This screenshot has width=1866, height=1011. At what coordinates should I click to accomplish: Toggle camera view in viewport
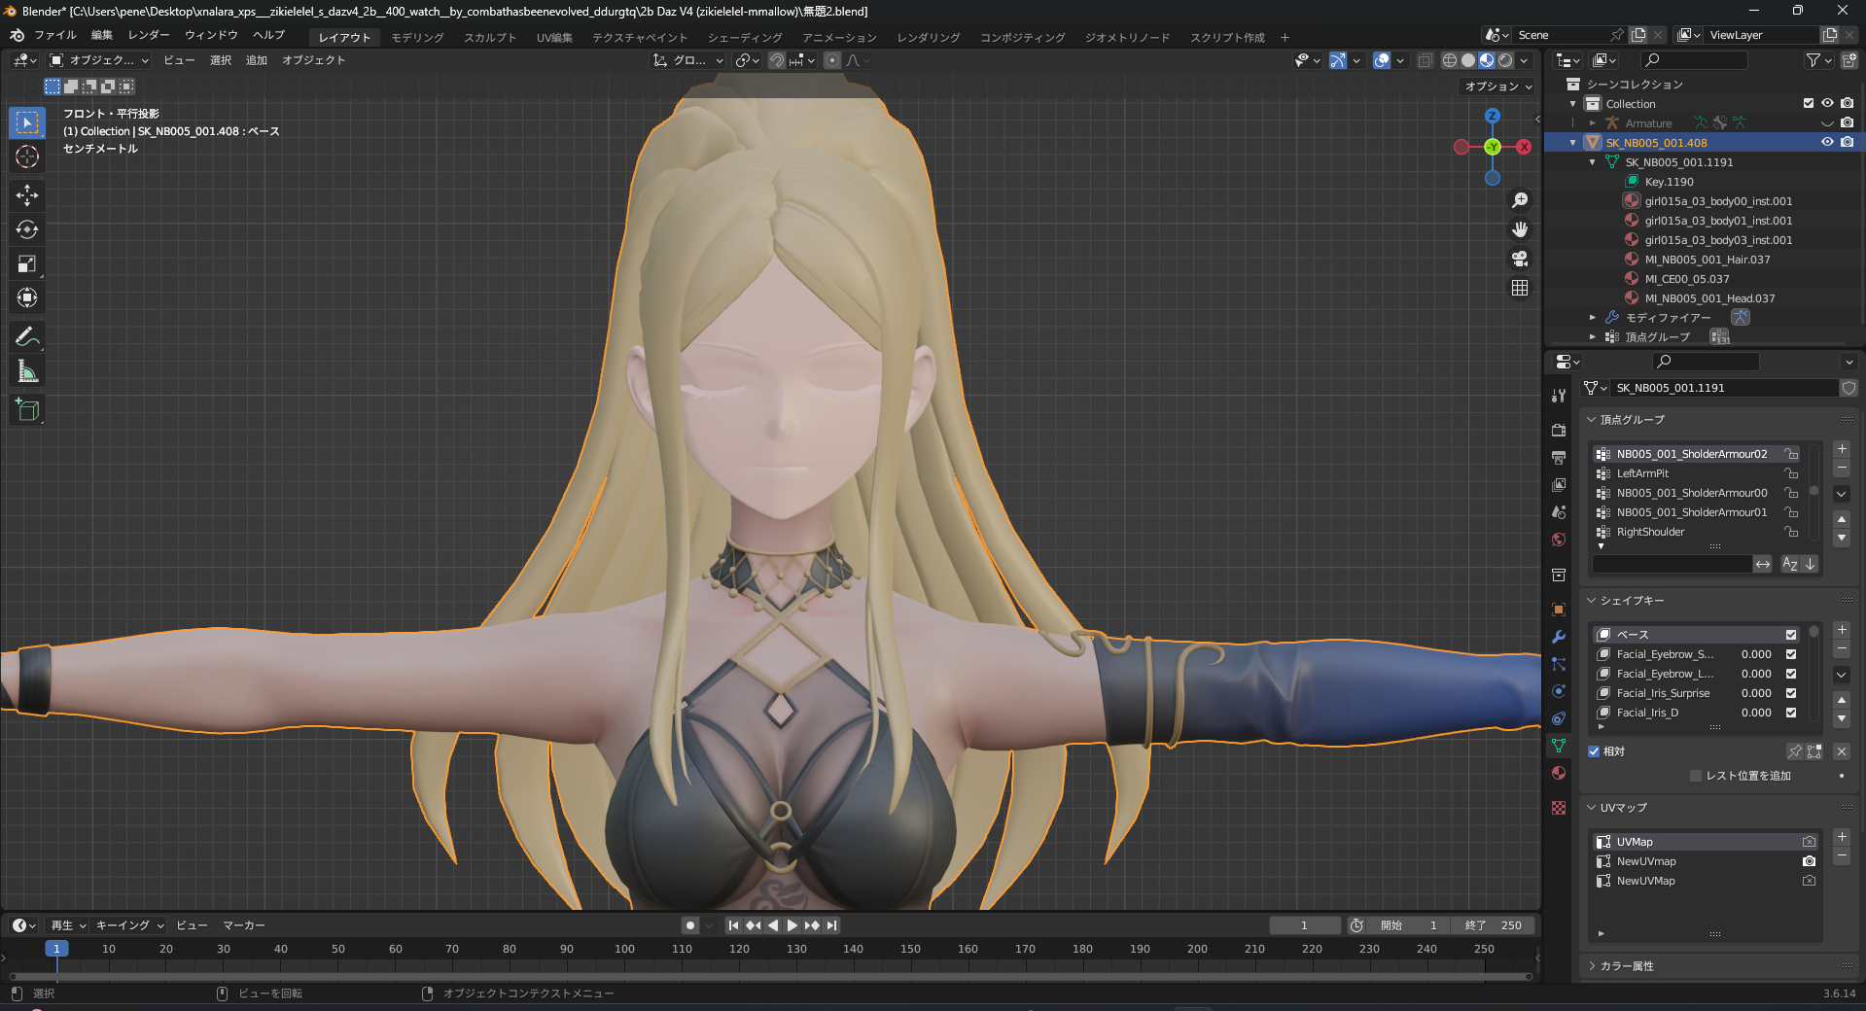pos(1520,259)
